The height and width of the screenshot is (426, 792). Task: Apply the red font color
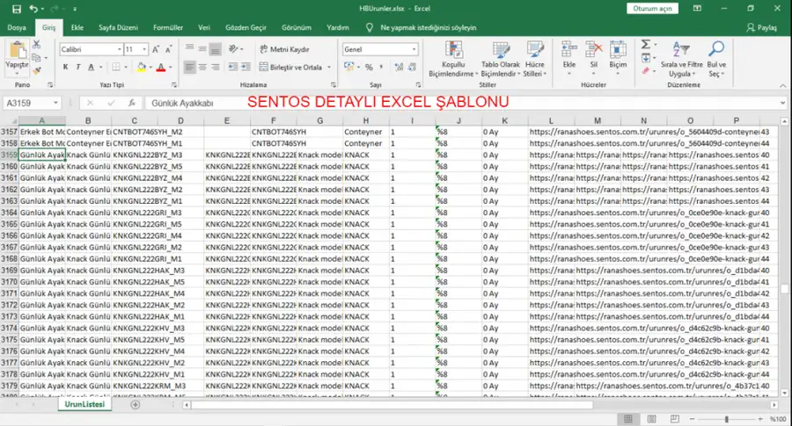pos(161,67)
